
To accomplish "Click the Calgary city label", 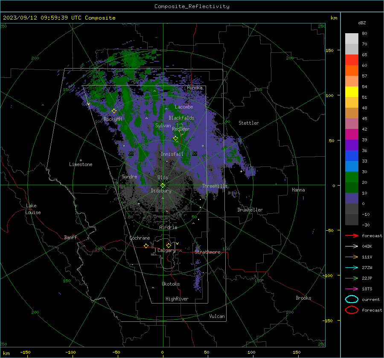I will (166, 250).
